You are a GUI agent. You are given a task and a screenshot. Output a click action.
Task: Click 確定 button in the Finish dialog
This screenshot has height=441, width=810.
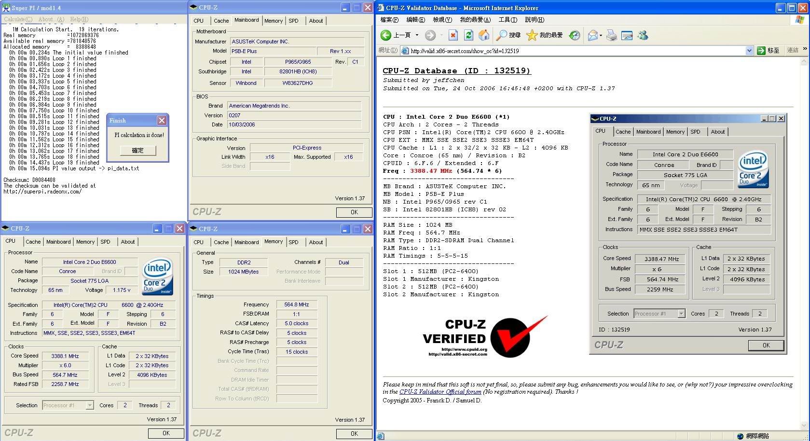(137, 150)
